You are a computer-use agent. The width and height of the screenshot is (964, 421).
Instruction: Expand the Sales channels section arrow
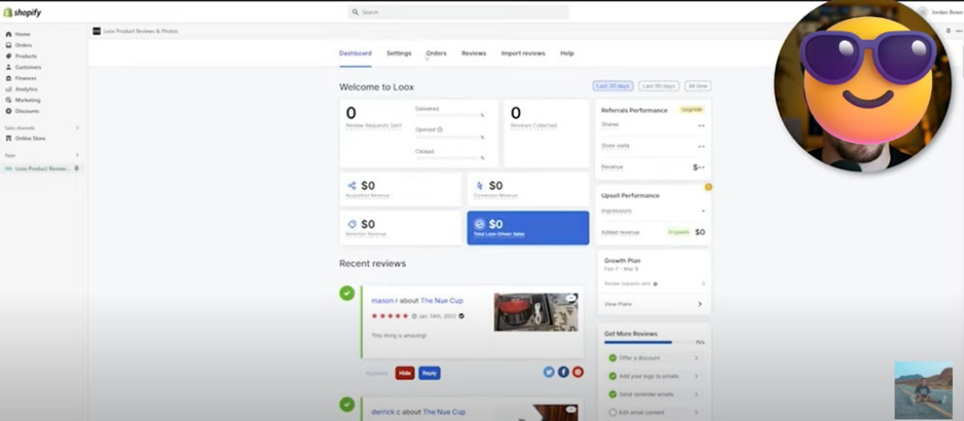[x=77, y=128]
